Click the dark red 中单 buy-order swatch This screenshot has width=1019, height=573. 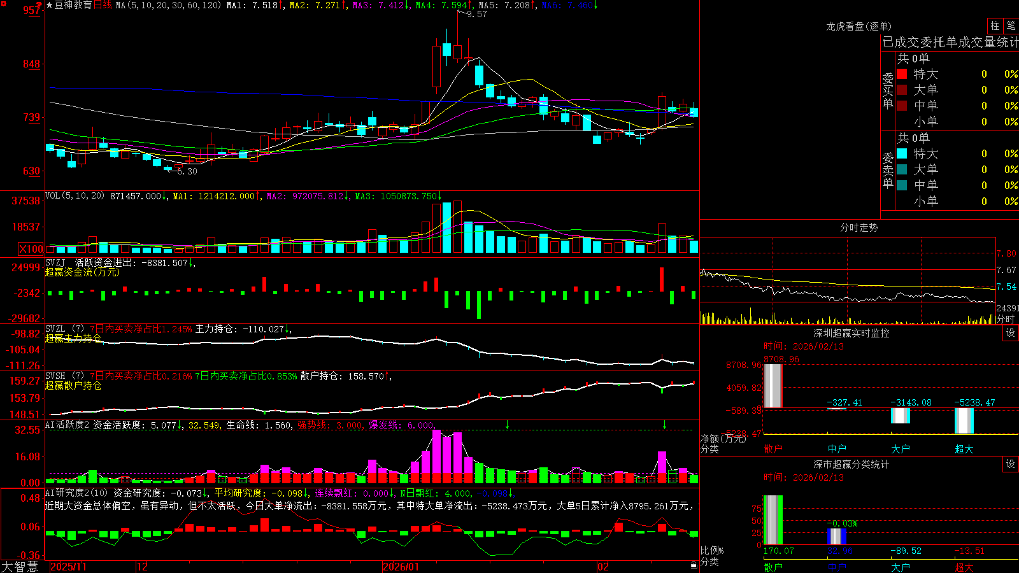point(902,106)
